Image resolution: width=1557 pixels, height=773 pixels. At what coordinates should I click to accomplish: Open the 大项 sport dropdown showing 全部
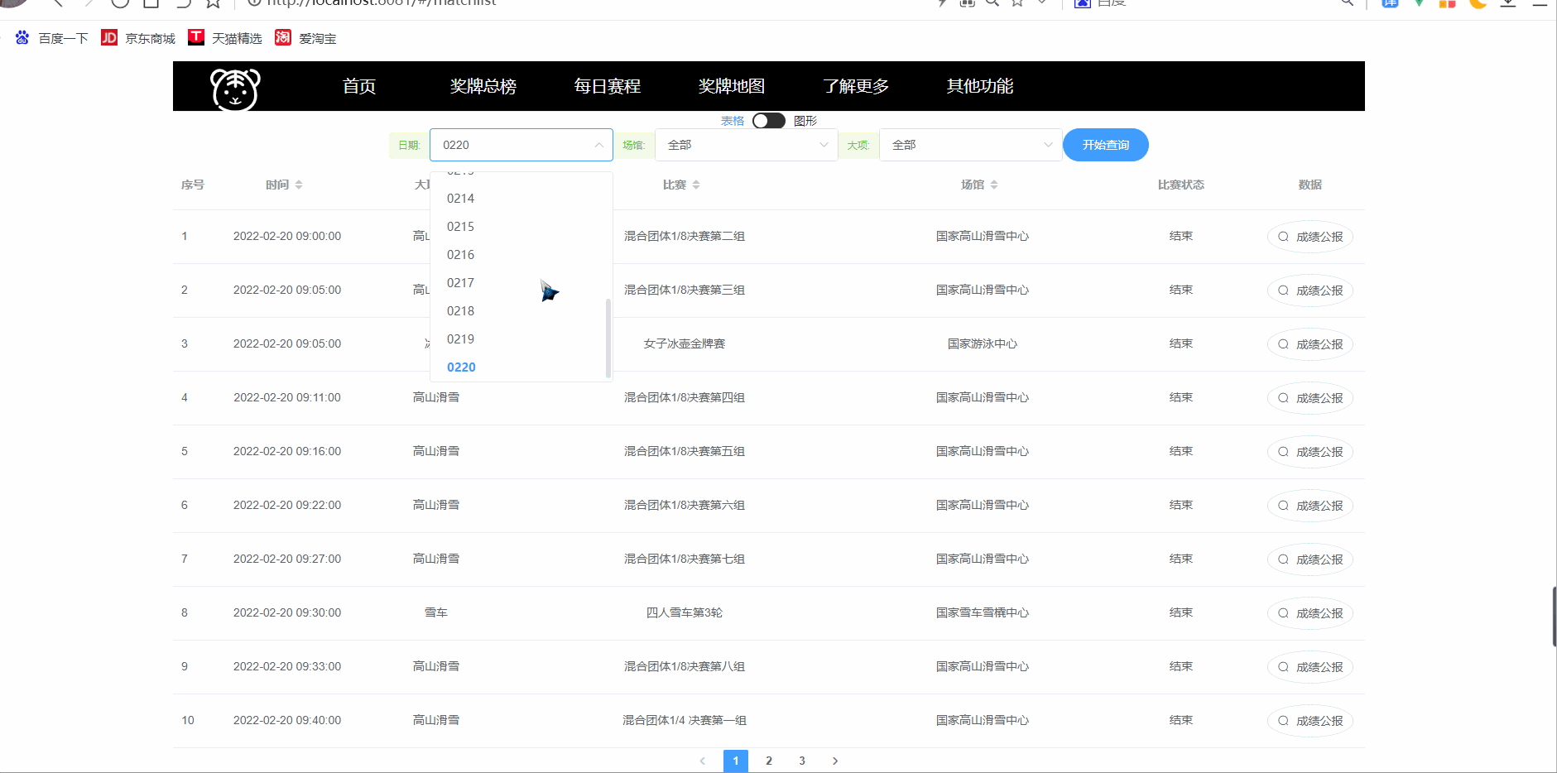tap(970, 144)
